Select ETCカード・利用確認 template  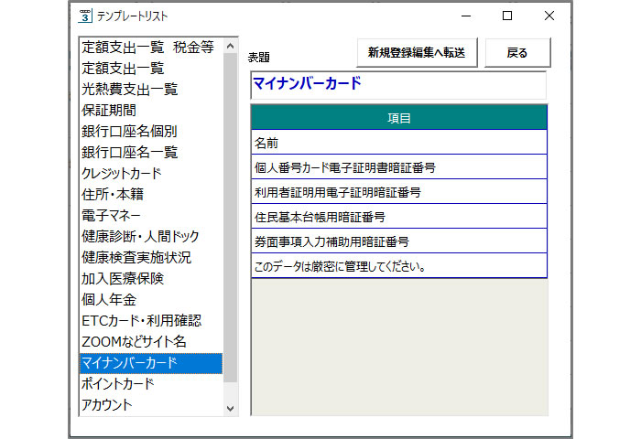[151, 321]
